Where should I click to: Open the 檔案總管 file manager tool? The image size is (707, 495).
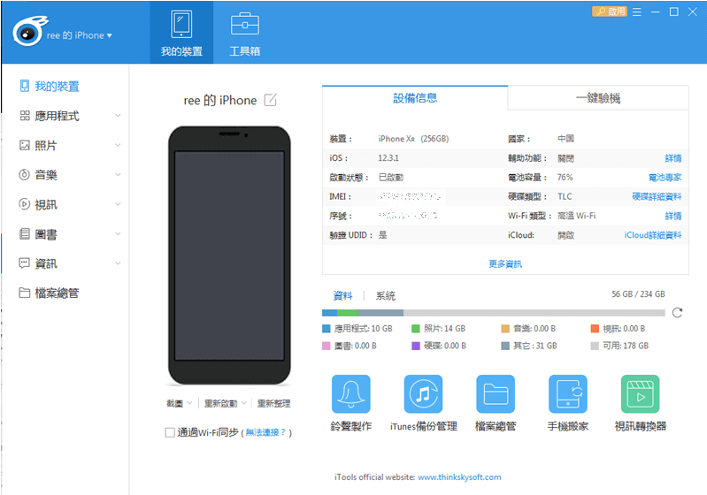[496, 403]
